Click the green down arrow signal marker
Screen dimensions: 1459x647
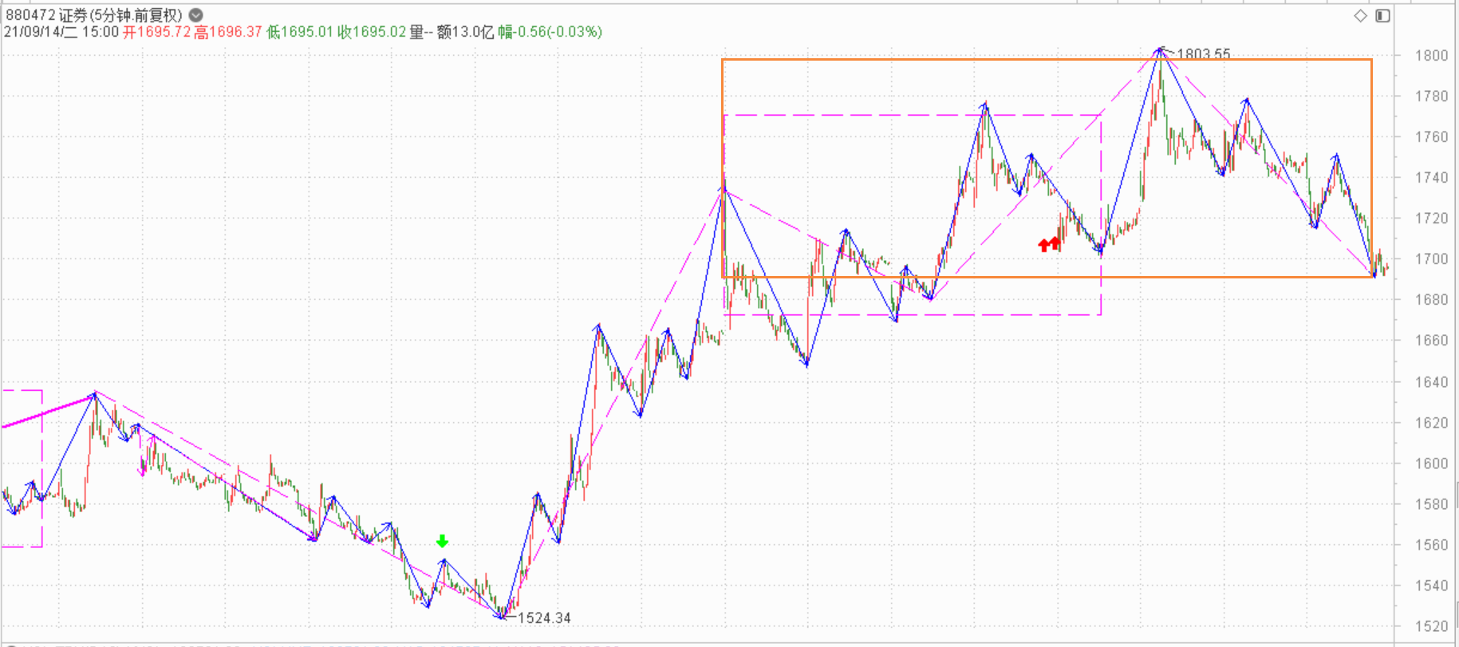443,542
